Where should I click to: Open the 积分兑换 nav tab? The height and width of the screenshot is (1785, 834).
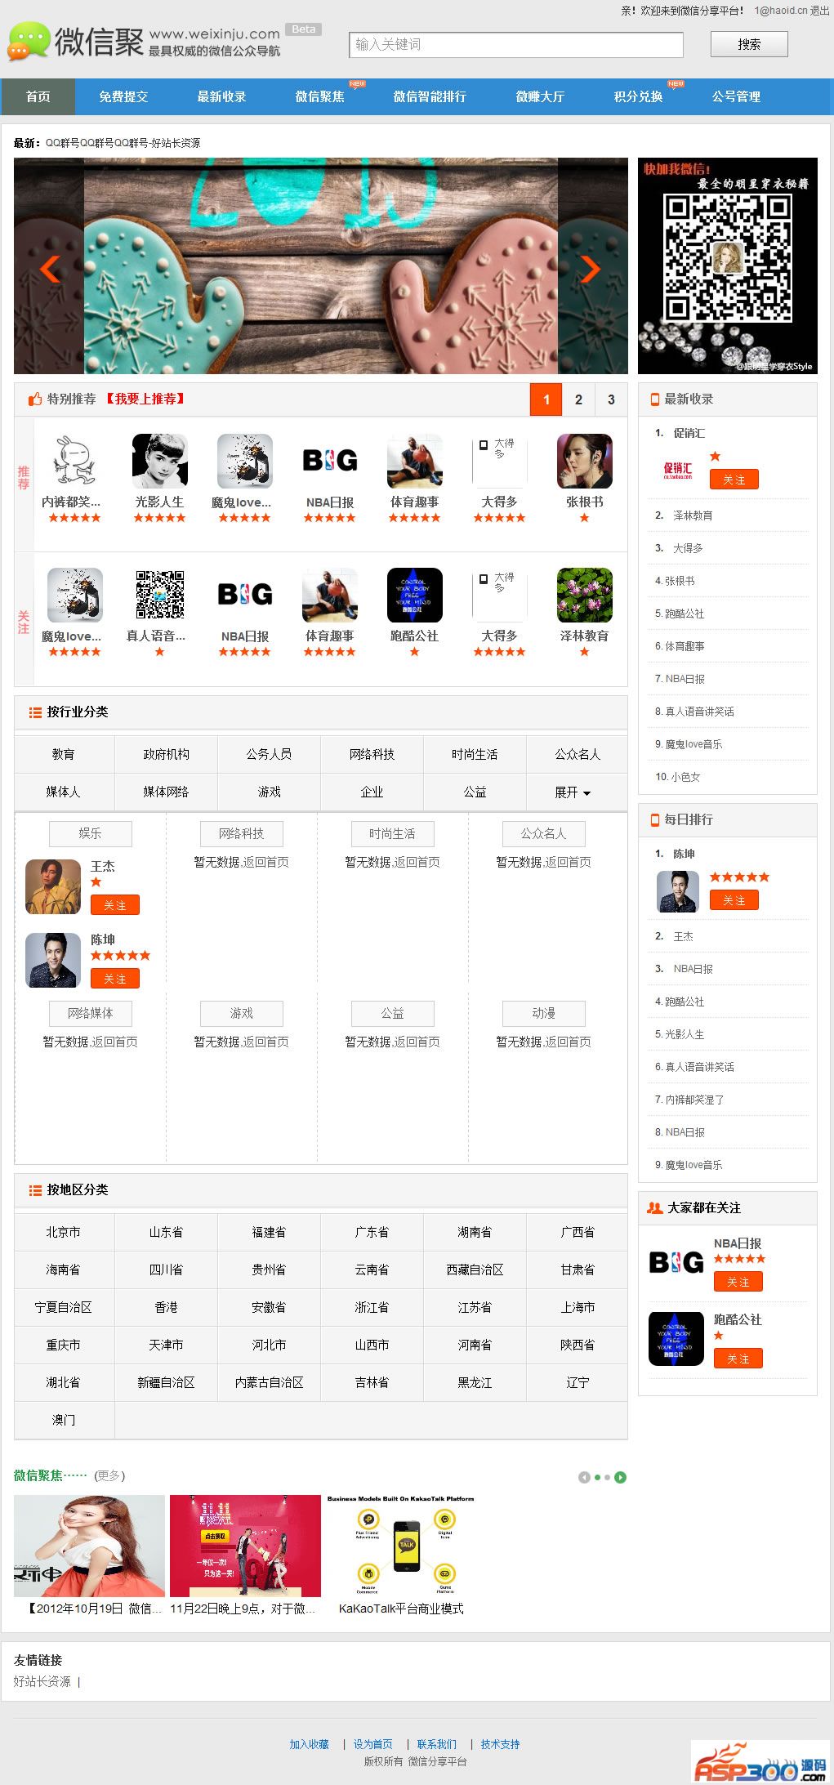[x=638, y=96]
